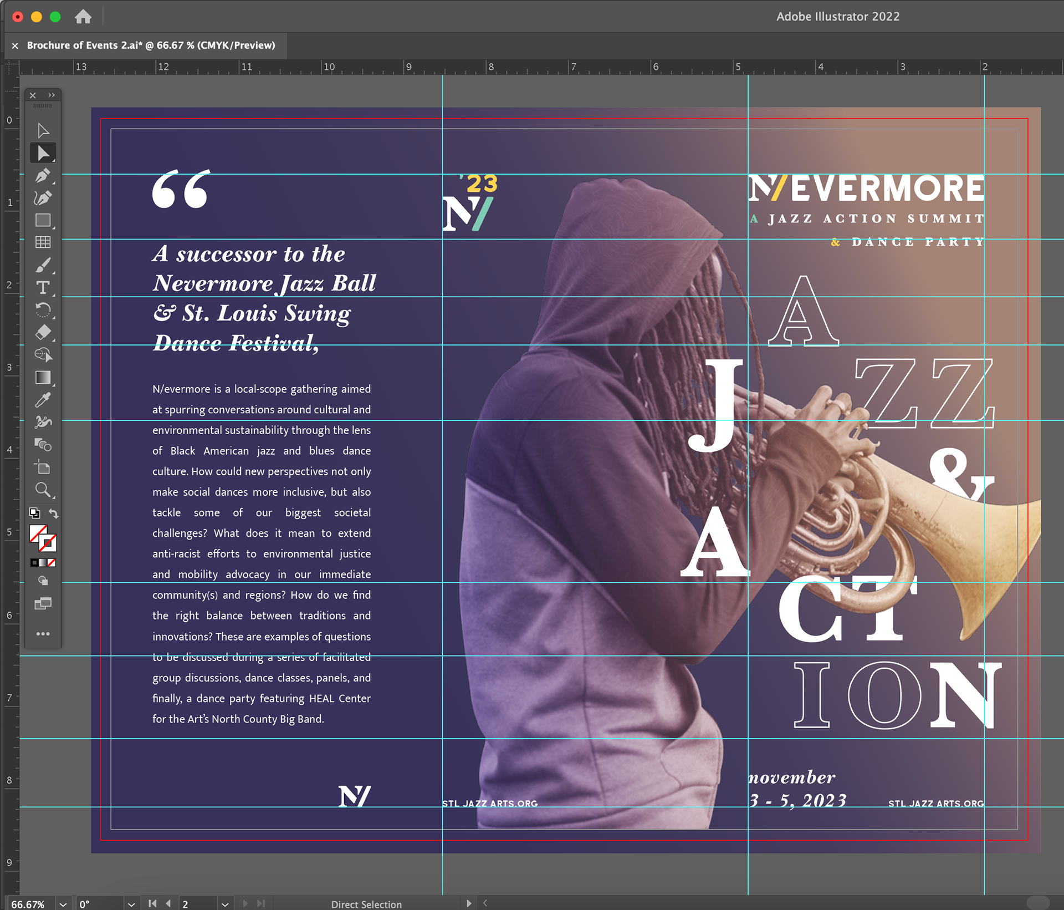Click the 'A JAZZ ACTION SUMMIT' subtitle
This screenshot has height=910, width=1064.
(867, 218)
